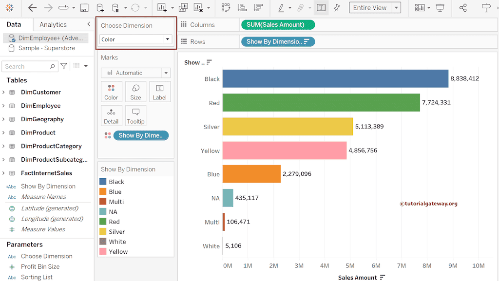Viewport: 499px width, 281px height.
Task: Click the filter icon beside Search
Action: tap(64, 66)
